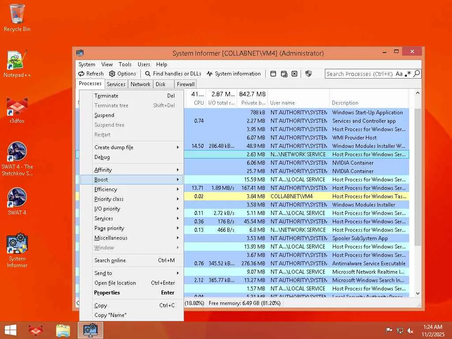Expand the Priority class submenu
The height and width of the screenshot is (339, 452).
point(132,199)
